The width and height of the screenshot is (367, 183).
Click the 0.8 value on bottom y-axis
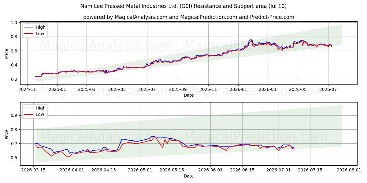point(14,130)
